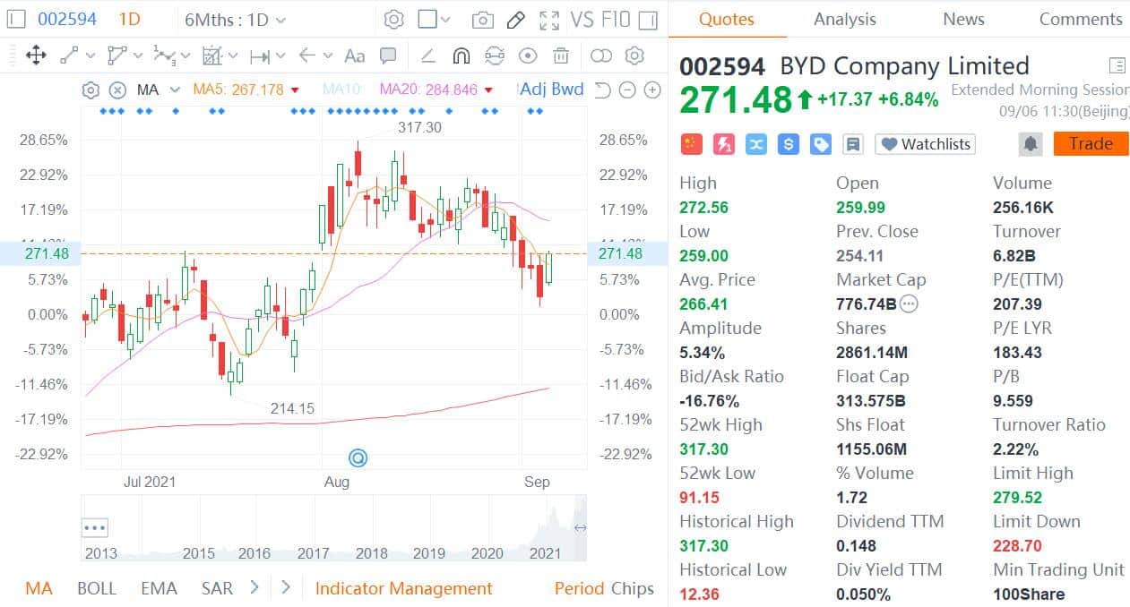Select the price range ruler tool

260,56
